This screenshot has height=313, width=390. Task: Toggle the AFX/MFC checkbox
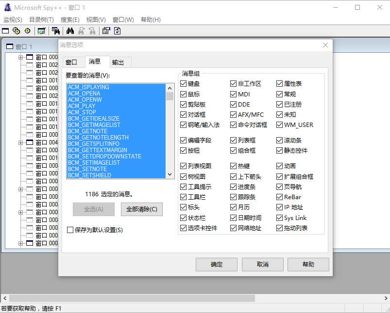[233, 115]
